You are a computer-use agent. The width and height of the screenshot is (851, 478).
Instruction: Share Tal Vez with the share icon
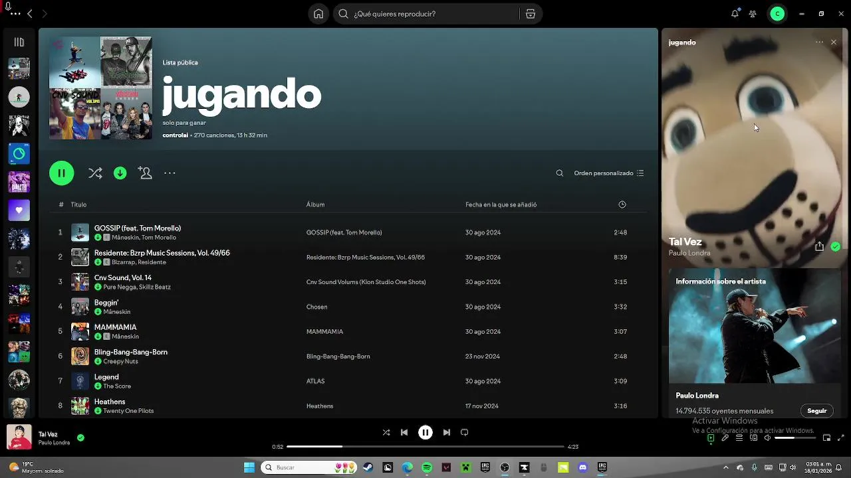tap(819, 246)
